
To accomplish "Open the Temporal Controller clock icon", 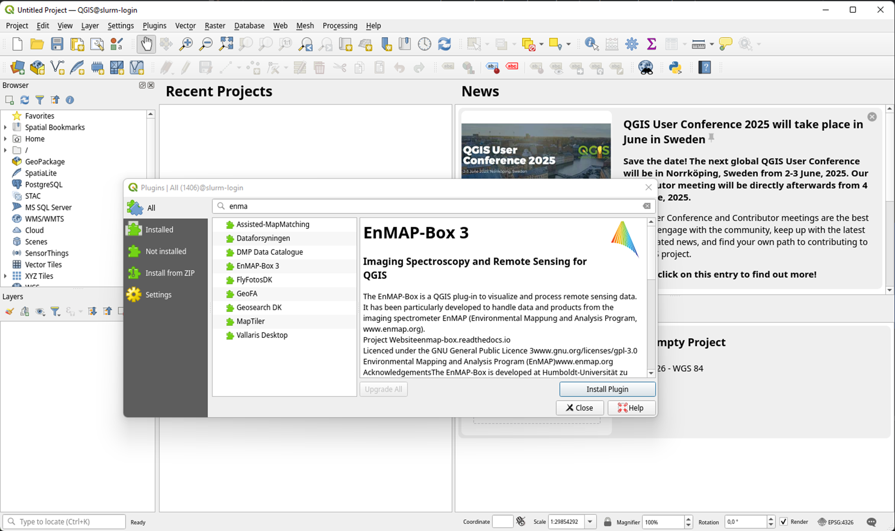I will [x=424, y=44].
